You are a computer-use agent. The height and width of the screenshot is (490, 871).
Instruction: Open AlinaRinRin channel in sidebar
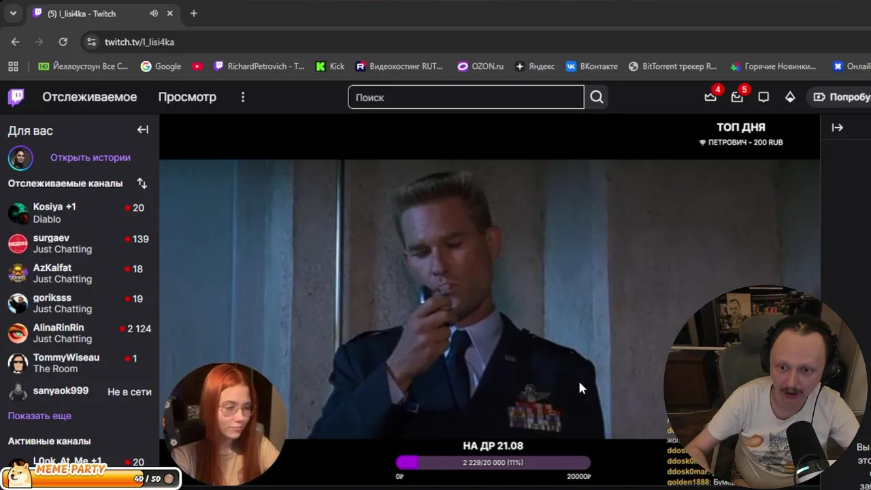[x=80, y=333]
